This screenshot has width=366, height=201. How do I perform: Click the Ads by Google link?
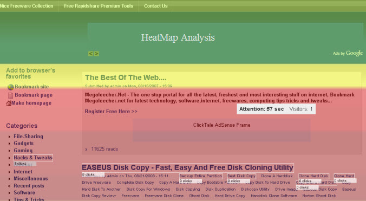coord(348,53)
